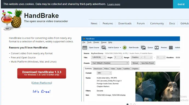Click the Queue photos icon

tap(143, 48)
